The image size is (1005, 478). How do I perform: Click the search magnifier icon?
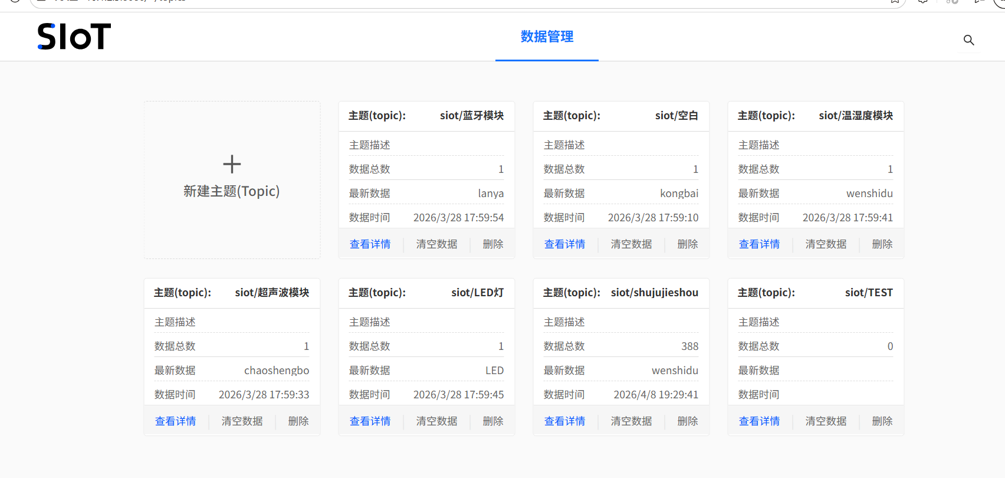pyautogui.click(x=968, y=40)
